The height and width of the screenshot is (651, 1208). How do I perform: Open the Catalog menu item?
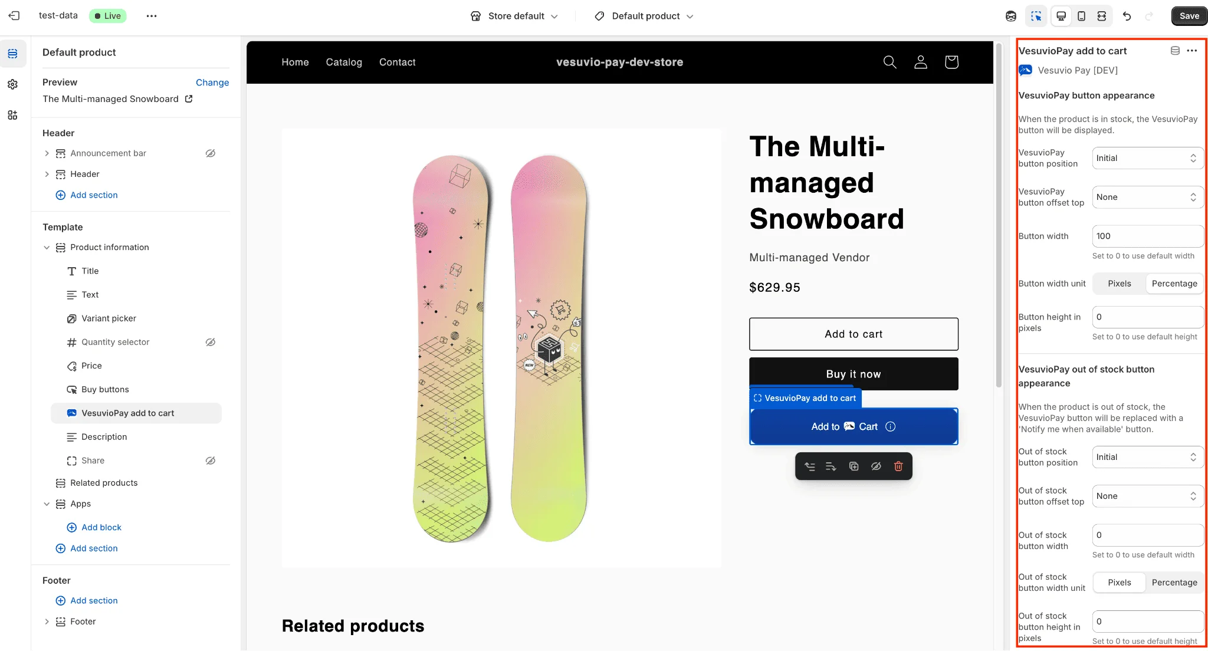coord(344,62)
